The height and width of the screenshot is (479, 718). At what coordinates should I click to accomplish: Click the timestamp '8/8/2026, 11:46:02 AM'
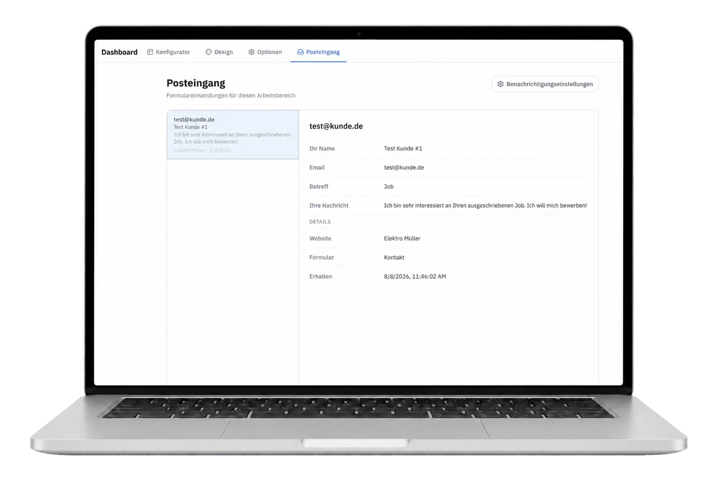[415, 277]
